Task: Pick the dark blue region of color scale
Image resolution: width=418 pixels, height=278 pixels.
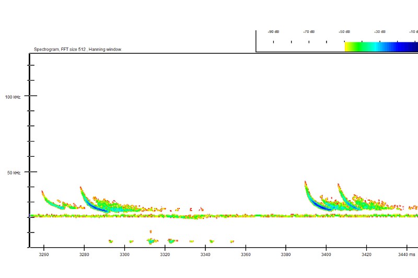Action: (409, 47)
